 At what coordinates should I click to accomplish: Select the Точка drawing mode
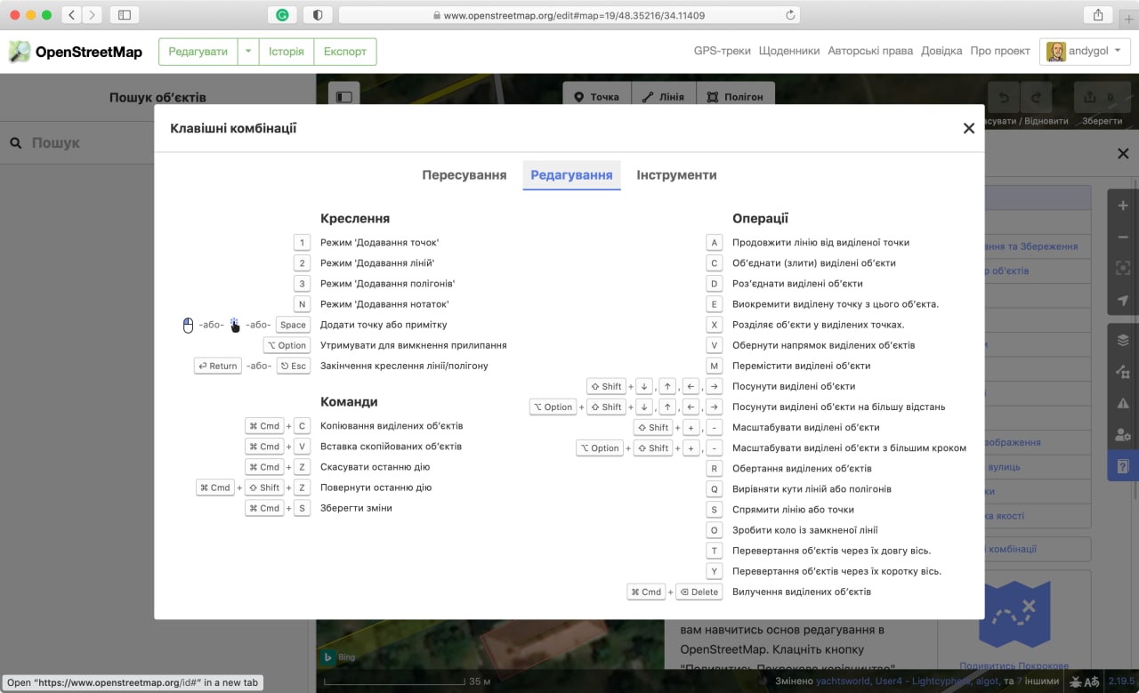[597, 96]
